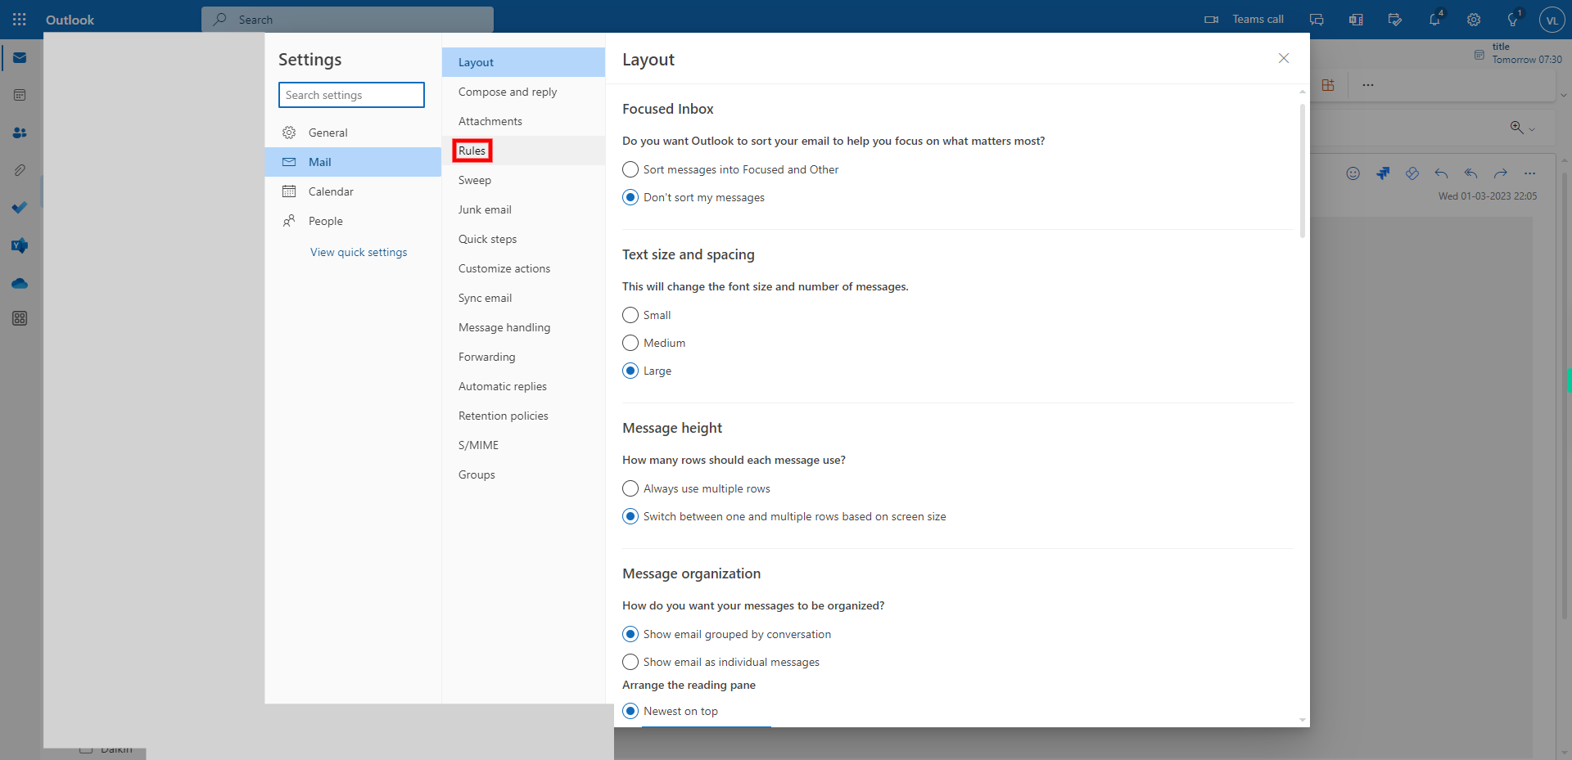Open Mail settings category
The width and height of the screenshot is (1572, 760).
(x=353, y=162)
